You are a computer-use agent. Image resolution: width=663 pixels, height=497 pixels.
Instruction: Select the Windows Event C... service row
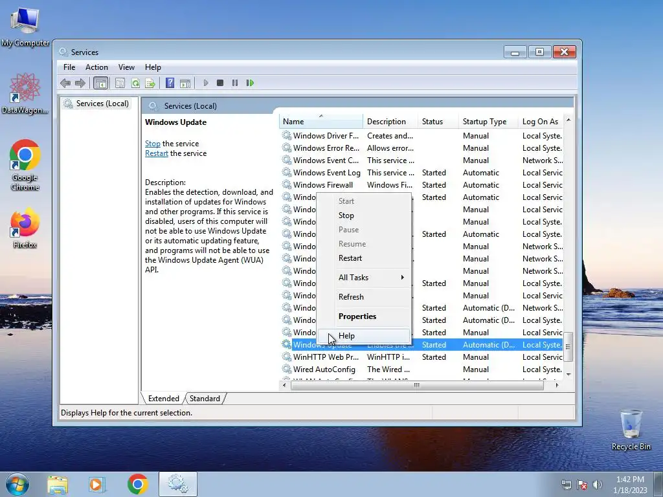tap(421, 160)
